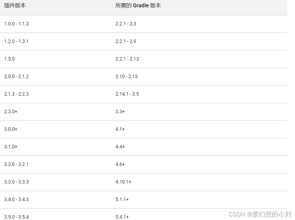Viewport: 295px width, 220px height.
Task: Select plugin version 3.1.0+ cell
Action: pos(11,146)
